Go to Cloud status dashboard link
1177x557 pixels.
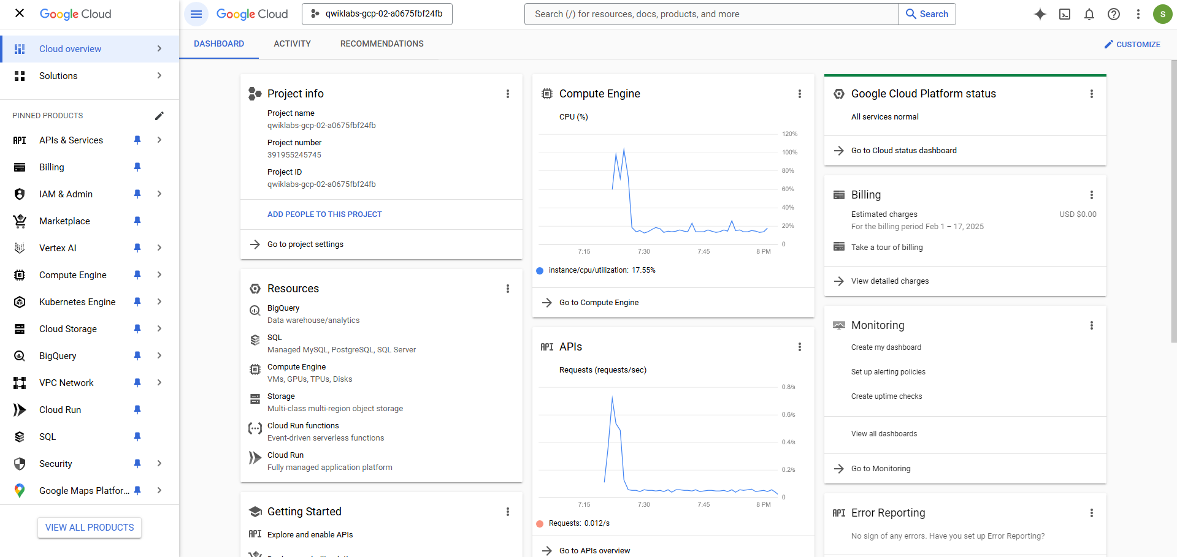(903, 151)
